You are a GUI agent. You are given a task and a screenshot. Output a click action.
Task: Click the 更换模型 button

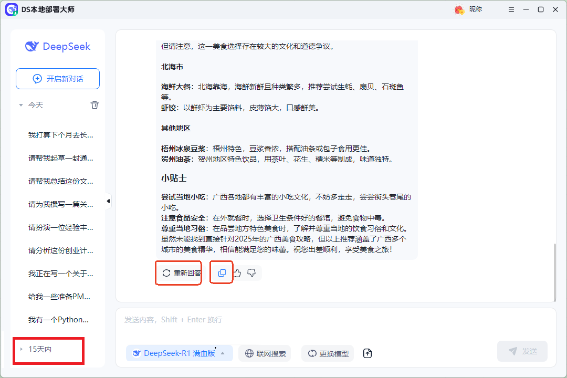click(328, 353)
